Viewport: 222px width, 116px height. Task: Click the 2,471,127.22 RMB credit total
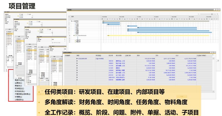tap(170, 59)
